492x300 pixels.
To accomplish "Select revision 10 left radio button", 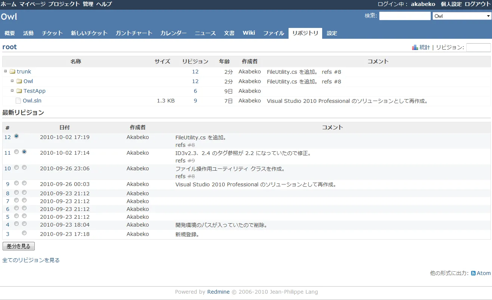I will pyautogui.click(x=16, y=167).
